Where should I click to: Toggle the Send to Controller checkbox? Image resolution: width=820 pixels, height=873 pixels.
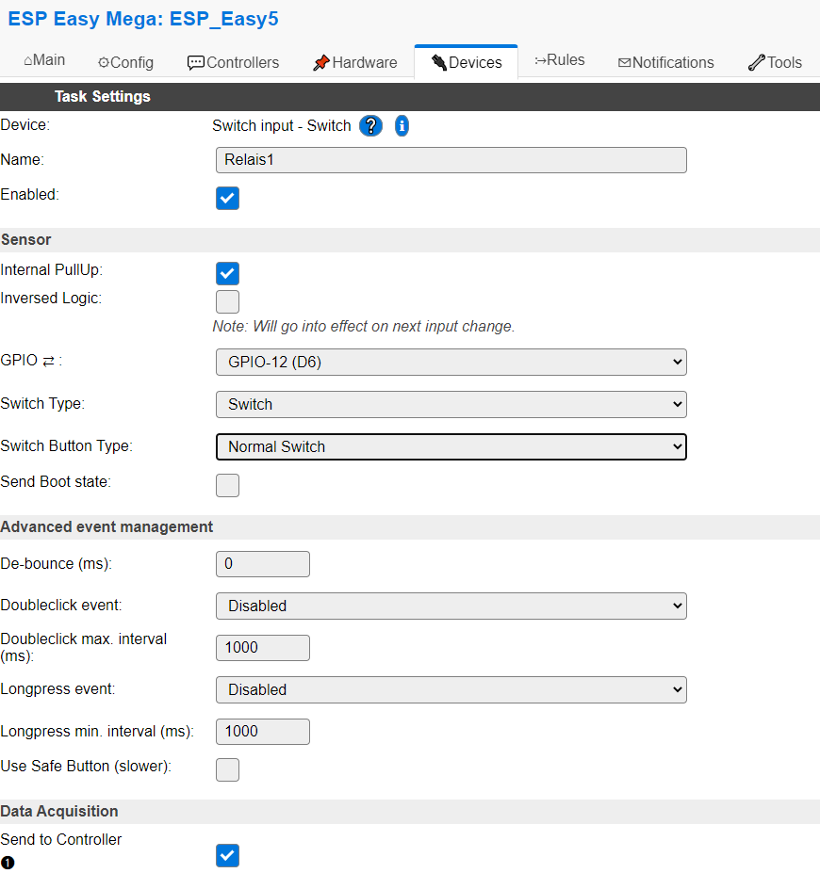point(227,856)
